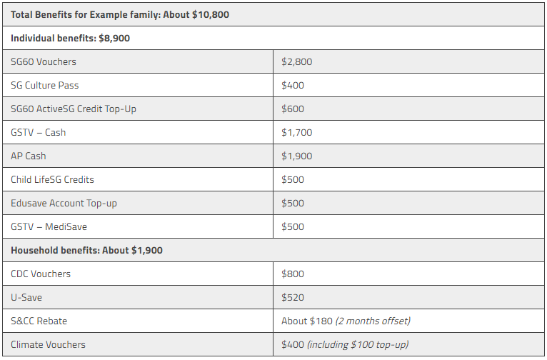Select the $1,900 AP Cash amount
This screenshot has width=547, height=360.
point(296,156)
